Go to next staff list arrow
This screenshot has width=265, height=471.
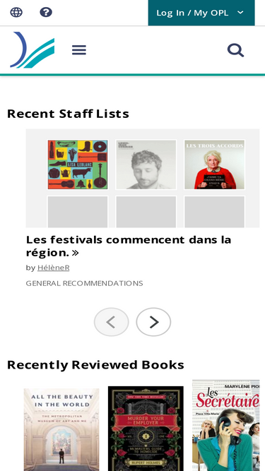coord(153,322)
